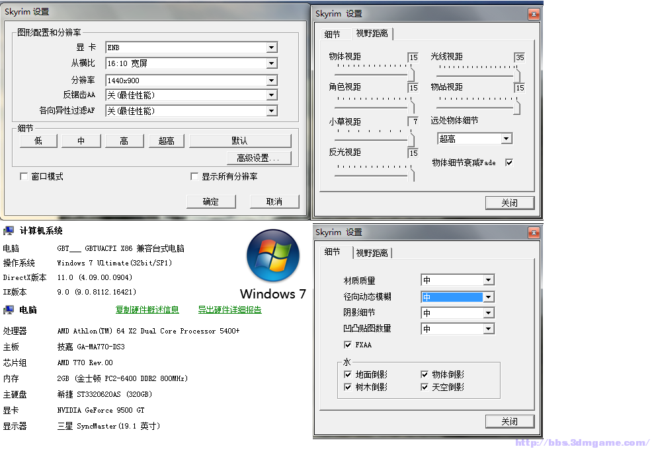Click the text "GBT___ GBTUACPI X86 兼容台式电脑"
652x451 pixels.
[x=120, y=248]
